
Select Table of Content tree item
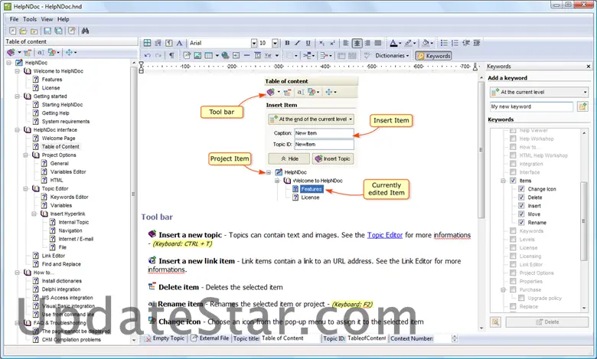point(60,146)
